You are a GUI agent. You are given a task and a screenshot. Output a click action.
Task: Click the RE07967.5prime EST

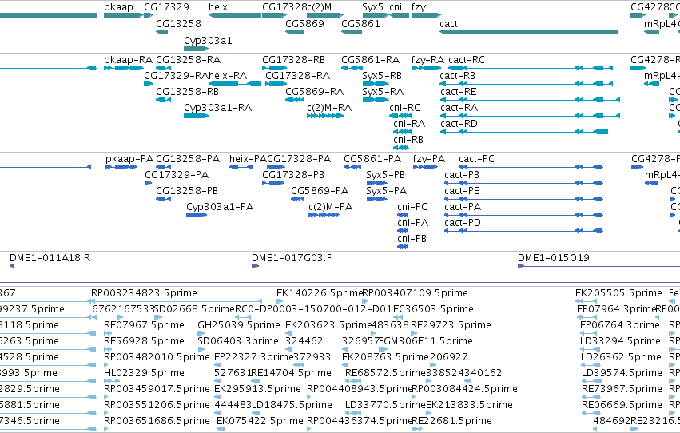pos(108,333)
